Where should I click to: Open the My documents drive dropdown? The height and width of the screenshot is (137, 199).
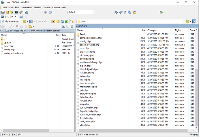point(21,21)
